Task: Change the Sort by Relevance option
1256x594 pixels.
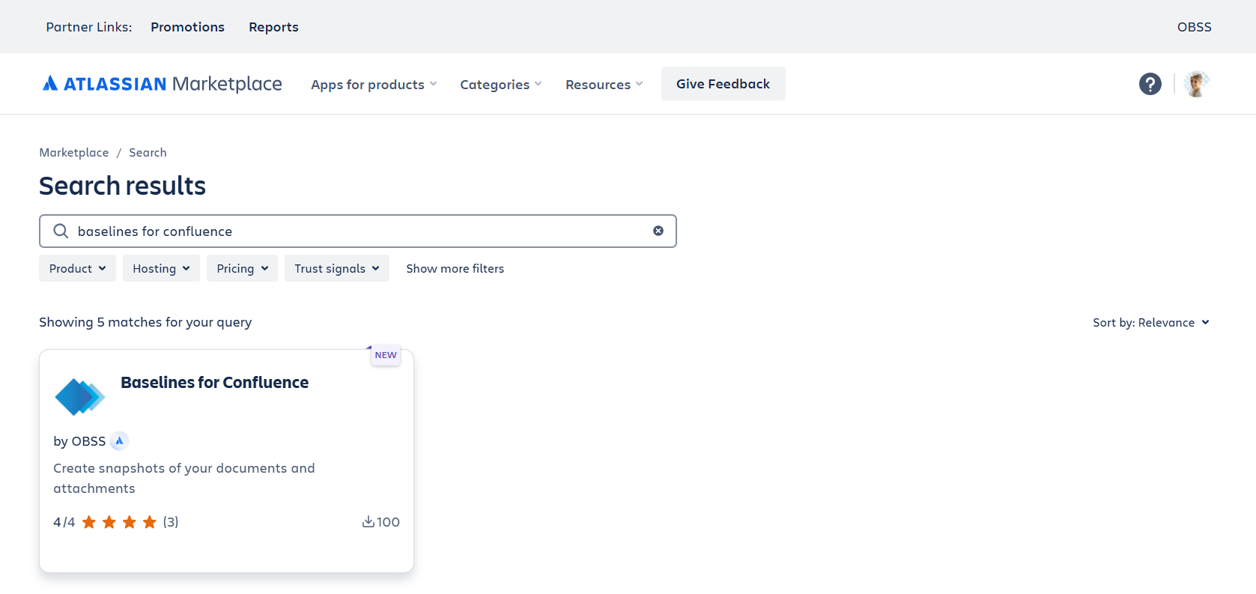Action: click(1150, 323)
